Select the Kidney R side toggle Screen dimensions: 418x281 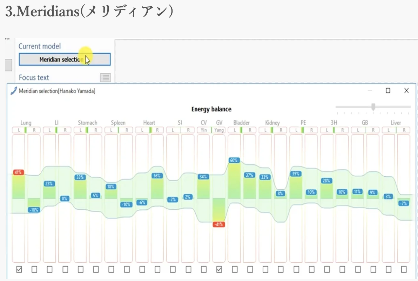(281, 130)
